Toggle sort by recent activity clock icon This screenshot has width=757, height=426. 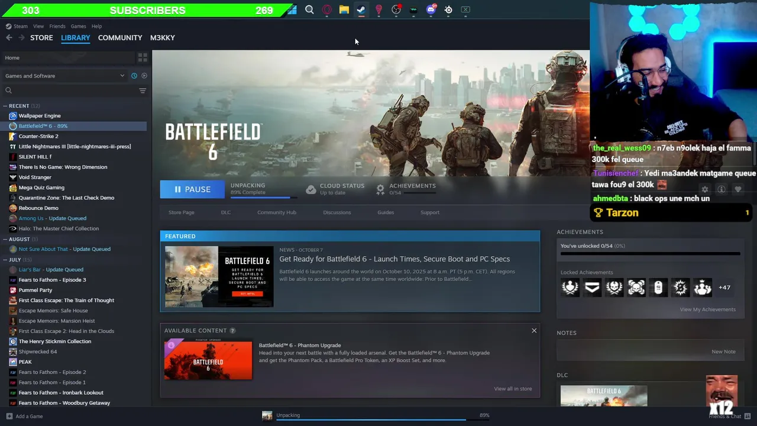134,76
